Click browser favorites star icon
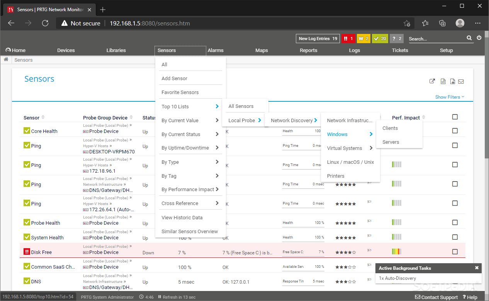This screenshot has height=301, width=489. coord(425,23)
